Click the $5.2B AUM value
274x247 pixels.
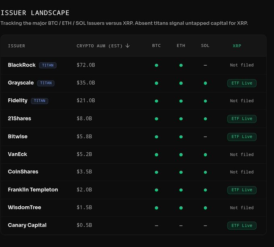click(84, 154)
